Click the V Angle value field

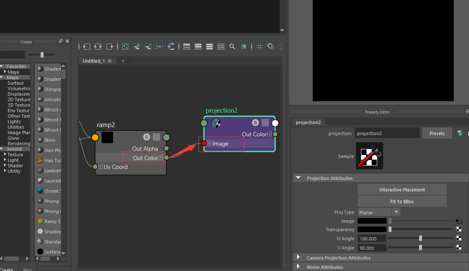tap(372, 248)
